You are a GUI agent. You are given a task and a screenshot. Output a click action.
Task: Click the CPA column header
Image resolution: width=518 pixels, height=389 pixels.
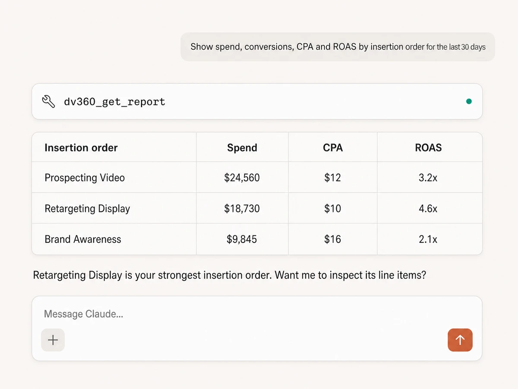click(x=333, y=148)
